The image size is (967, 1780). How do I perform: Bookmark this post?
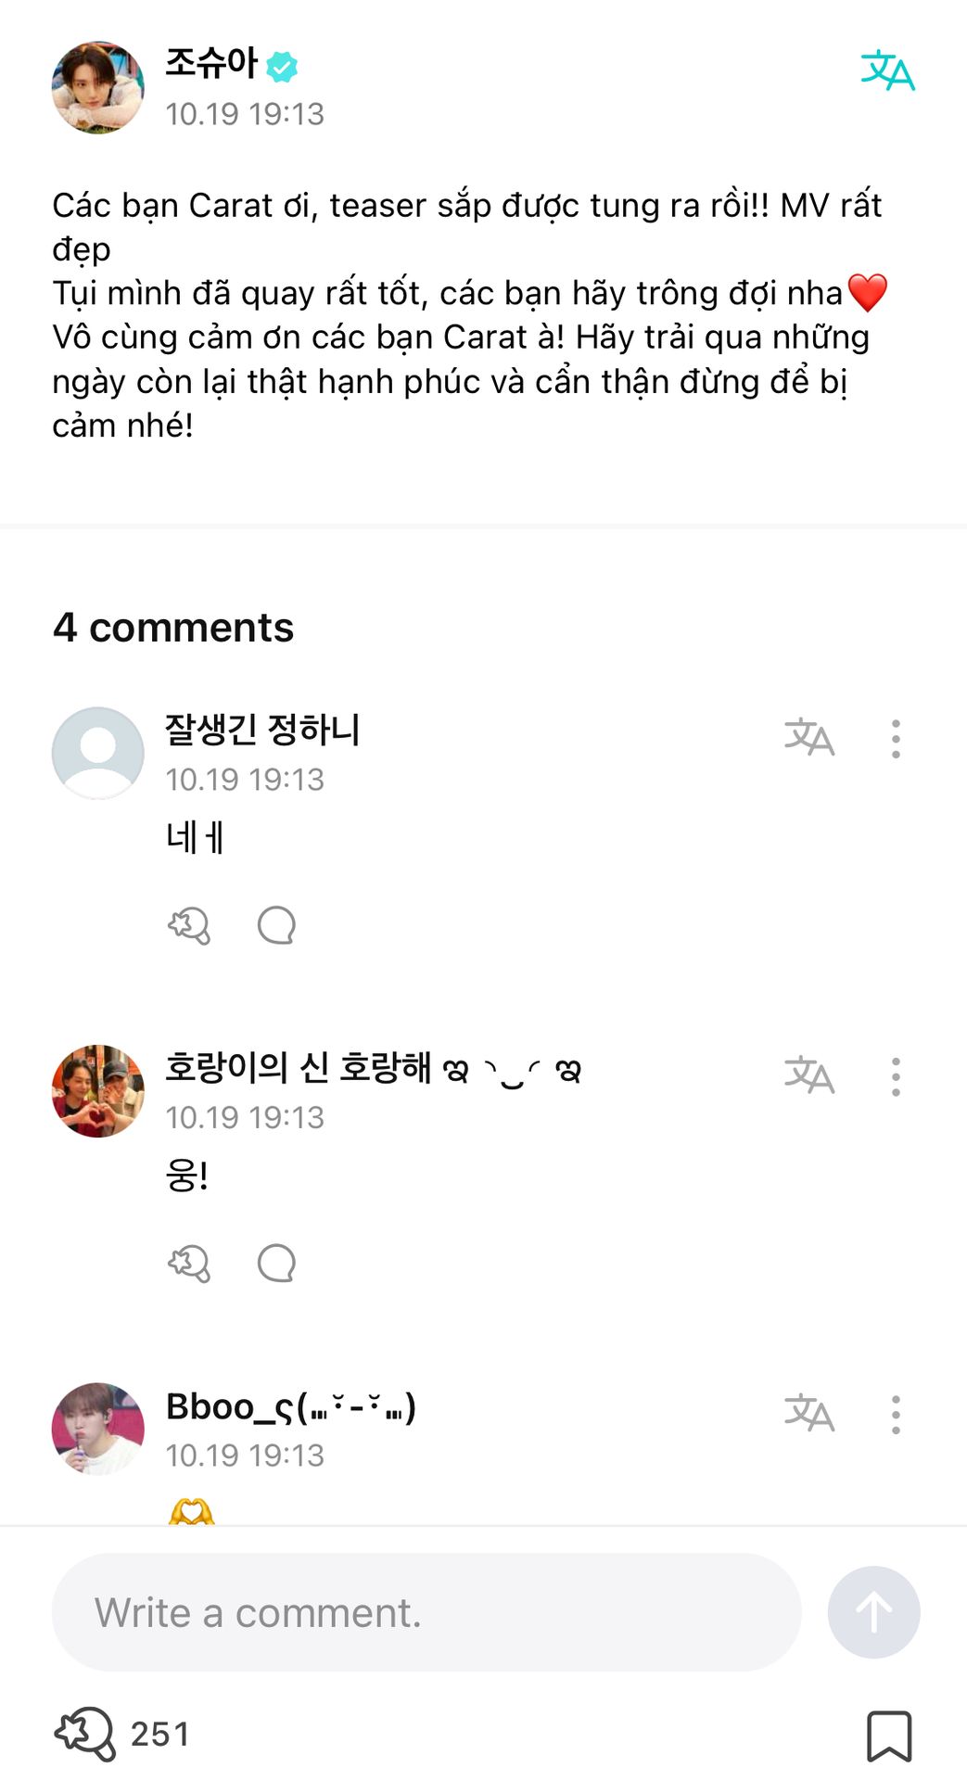click(x=888, y=1735)
